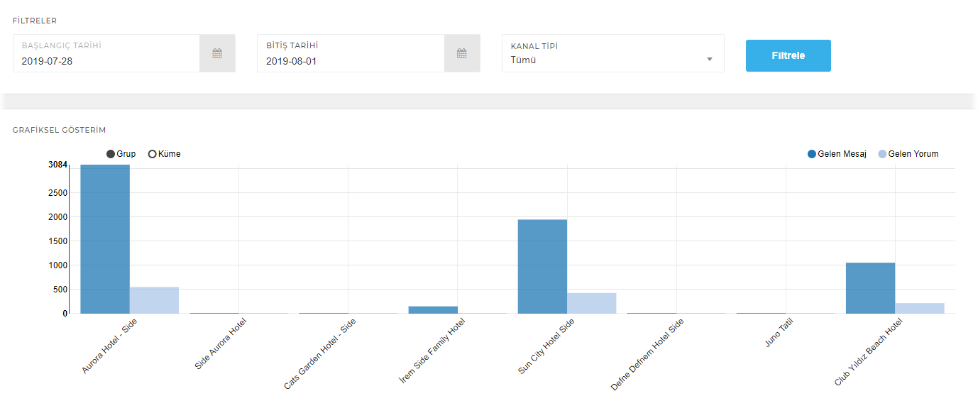
Task: Click Club Yıldız Beach Hotel comment bar
Action: pos(919,308)
